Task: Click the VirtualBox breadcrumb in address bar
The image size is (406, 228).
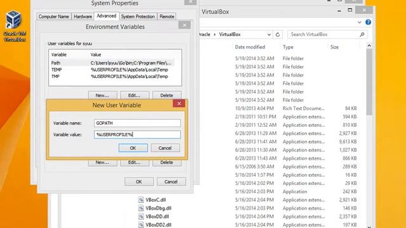Action: pos(230,34)
